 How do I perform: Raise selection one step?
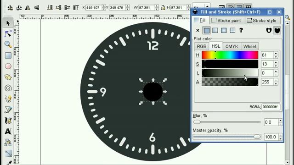(x=67, y=8)
